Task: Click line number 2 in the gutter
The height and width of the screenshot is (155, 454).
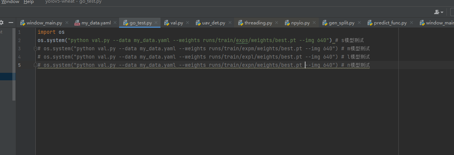Action: (19, 41)
